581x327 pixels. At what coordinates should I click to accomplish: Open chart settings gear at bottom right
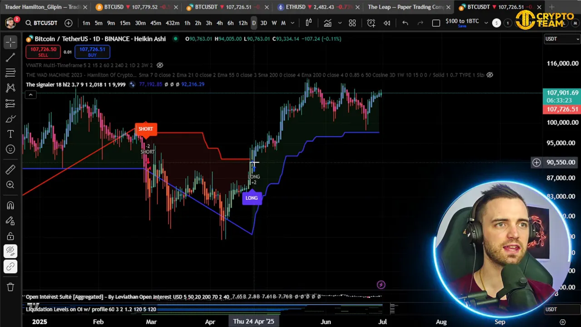(x=562, y=322)
